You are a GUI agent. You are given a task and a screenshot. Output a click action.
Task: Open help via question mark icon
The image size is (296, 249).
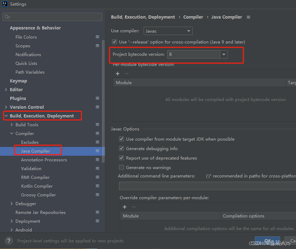tap(9, 241)
